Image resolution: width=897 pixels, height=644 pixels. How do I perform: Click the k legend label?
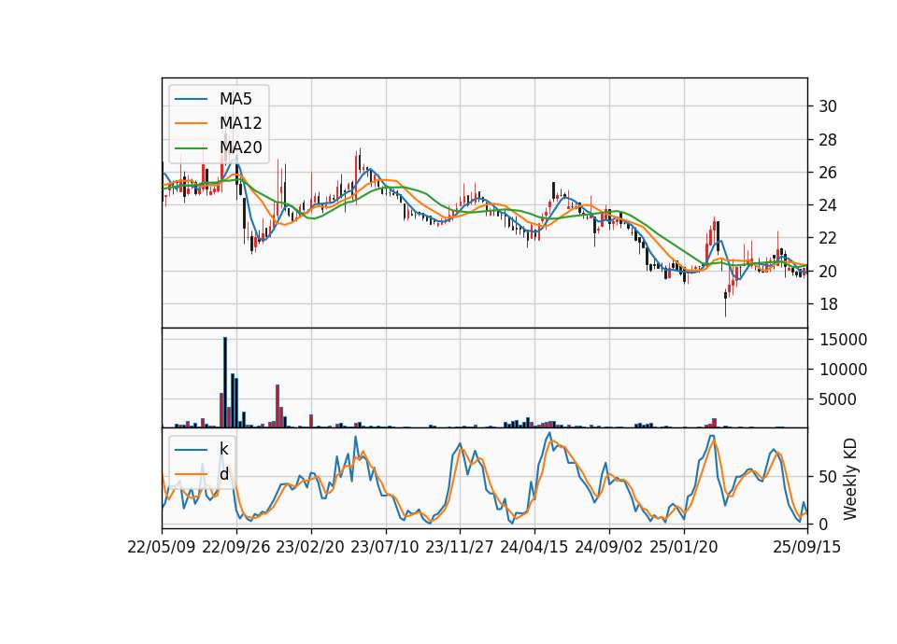click(224, 449)
